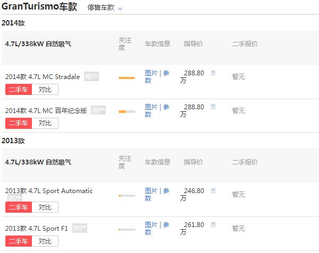Screen dimensions: 319x253
Task: Open price calculator icon for MC Stradale
Action: 213,73
